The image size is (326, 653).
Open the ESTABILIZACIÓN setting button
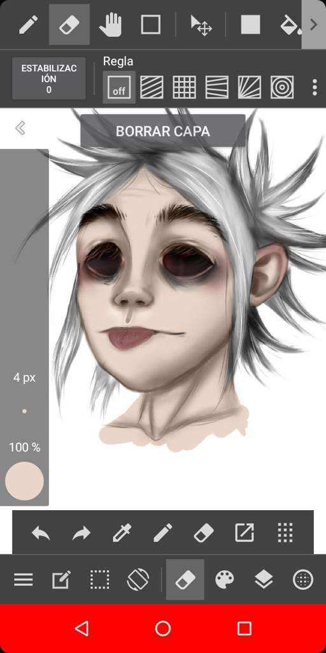49,78
